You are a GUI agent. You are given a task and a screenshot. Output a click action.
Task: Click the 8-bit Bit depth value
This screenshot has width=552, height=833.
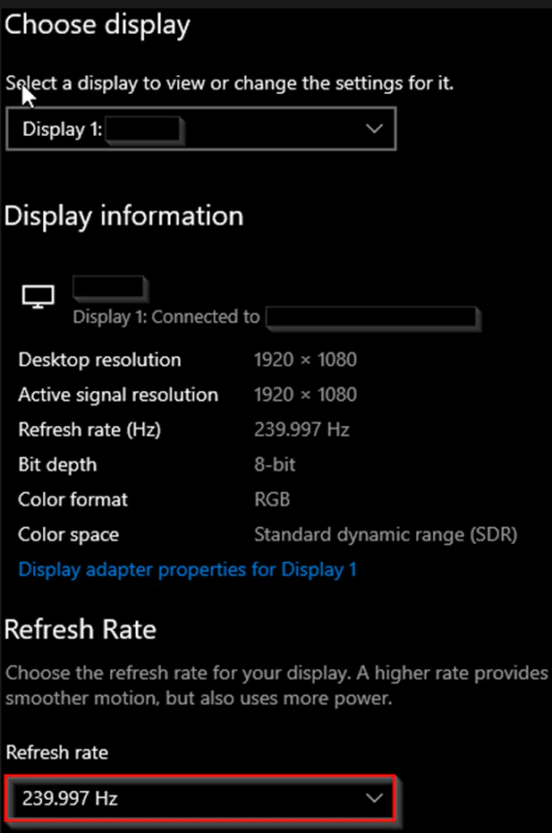coord(274,464)
